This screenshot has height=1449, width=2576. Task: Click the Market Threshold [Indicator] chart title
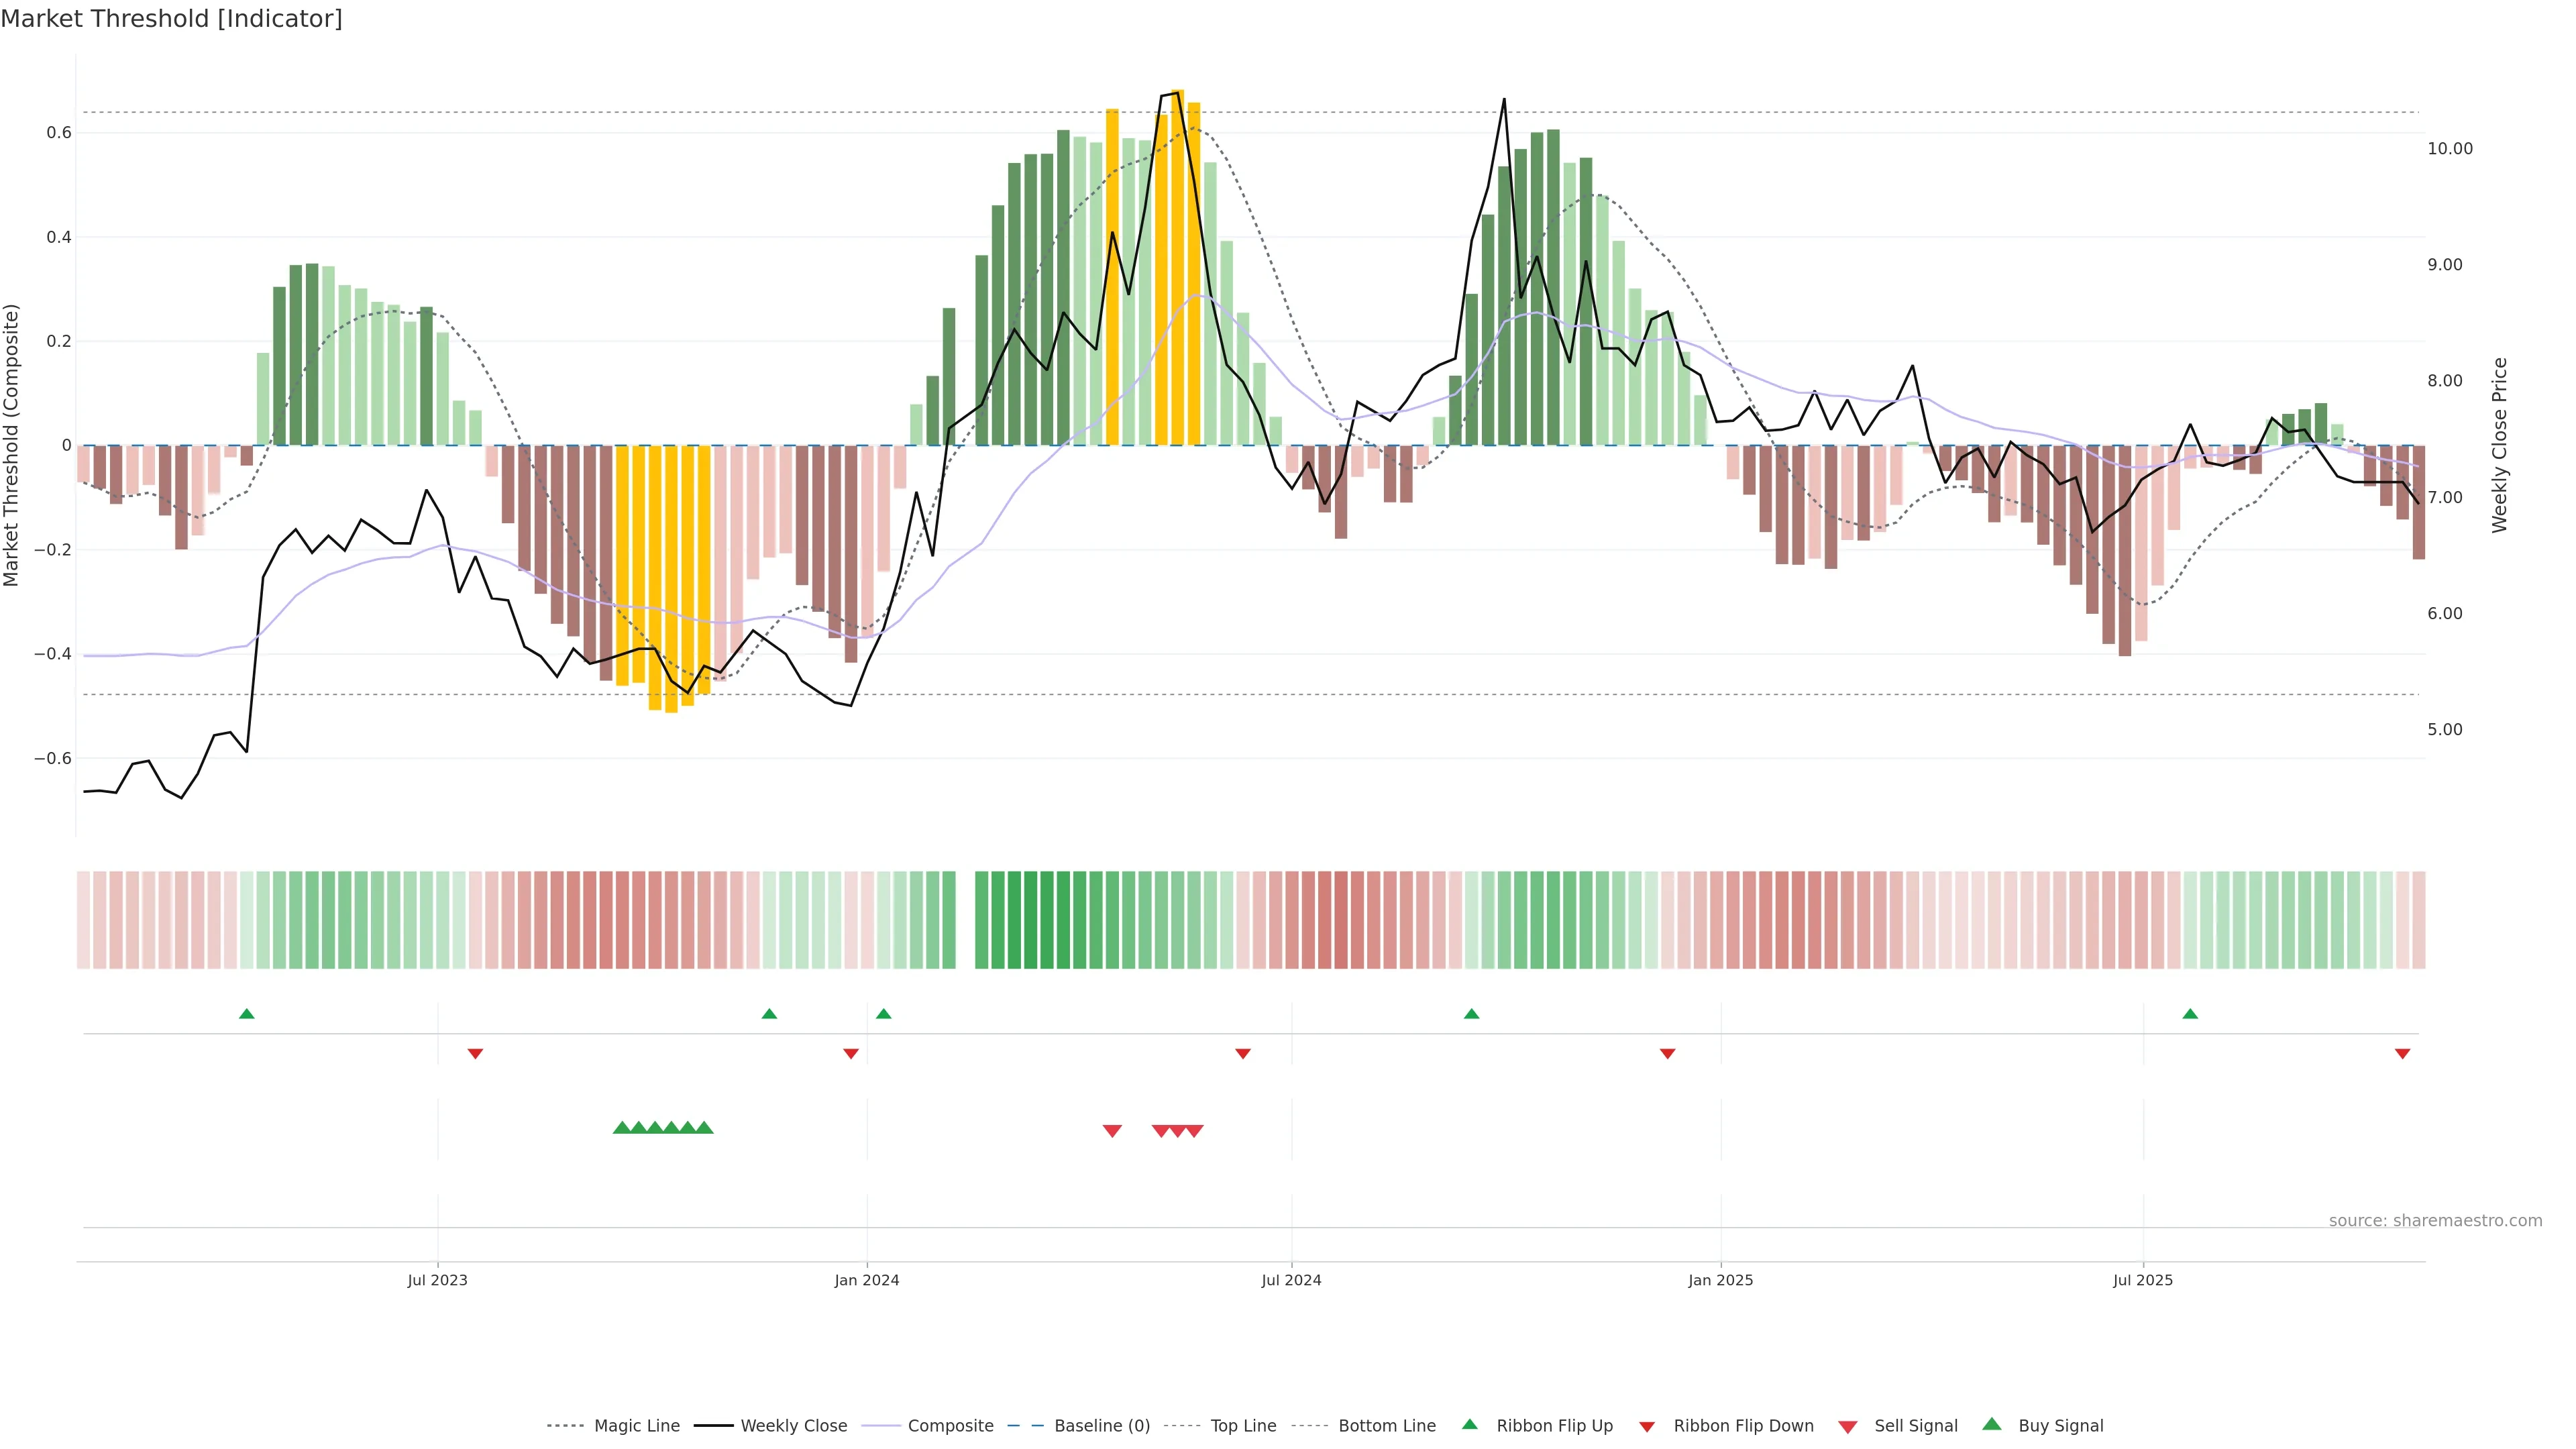171,19
